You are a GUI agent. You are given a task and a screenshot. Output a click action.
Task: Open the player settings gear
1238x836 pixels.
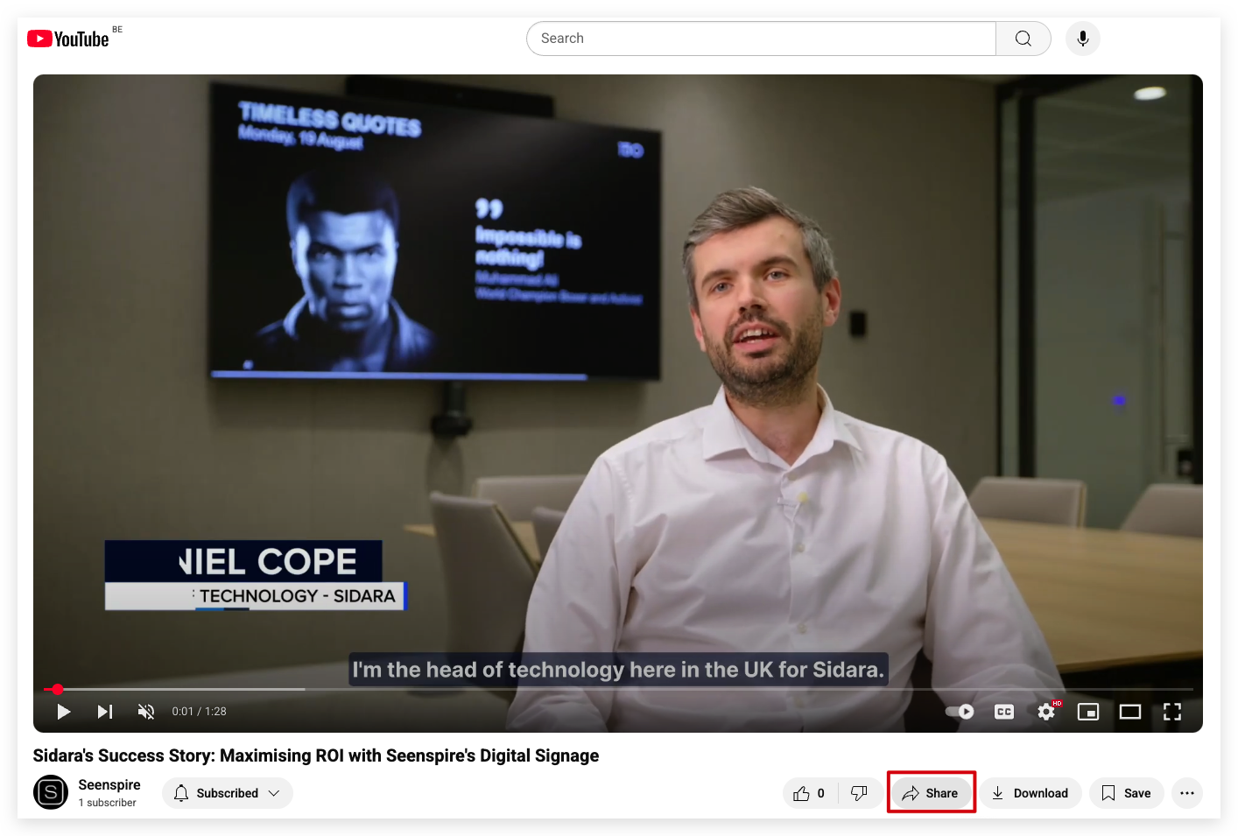tap(1046, 712)
